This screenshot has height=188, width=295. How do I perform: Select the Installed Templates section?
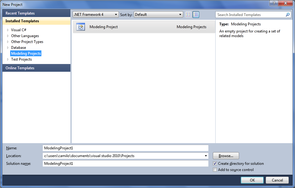pos(36,21)
